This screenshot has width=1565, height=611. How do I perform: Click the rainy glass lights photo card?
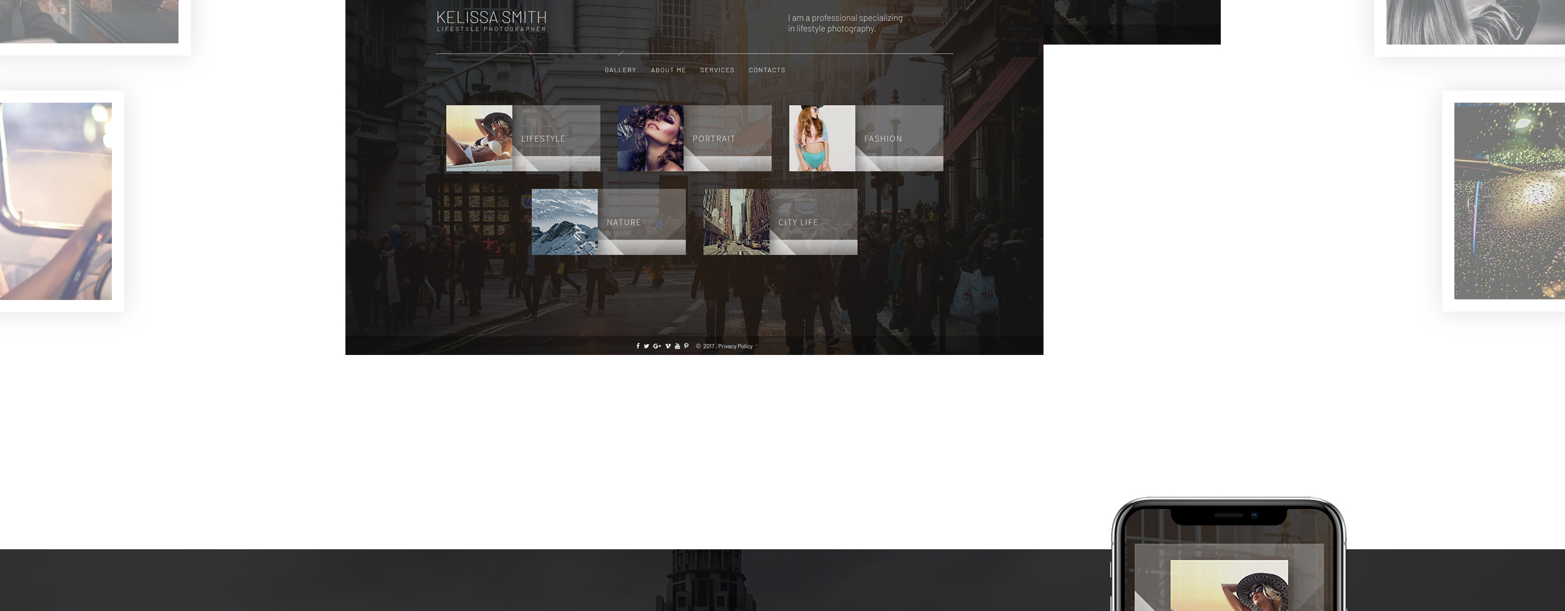1503,201
